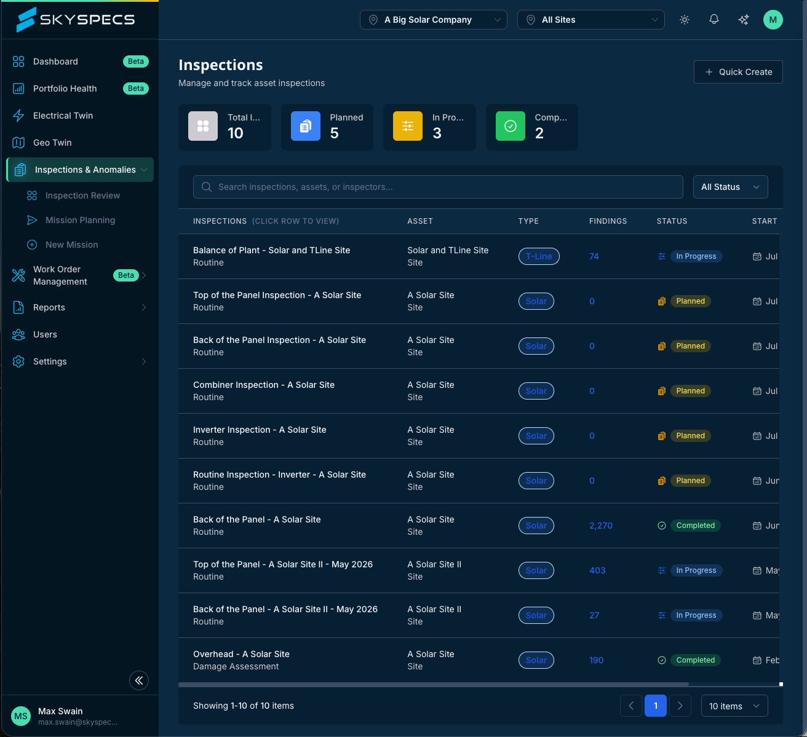Image resolution: width=807 pixels, height=737 pixels.
Task: Open Combiner Inspection - A Solar Site row
Action: pos(479,391)
